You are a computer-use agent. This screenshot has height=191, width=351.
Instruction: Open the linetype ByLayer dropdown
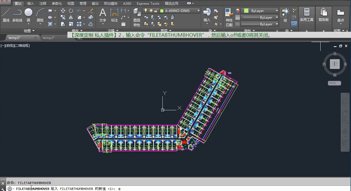click(x=277, y=24)
